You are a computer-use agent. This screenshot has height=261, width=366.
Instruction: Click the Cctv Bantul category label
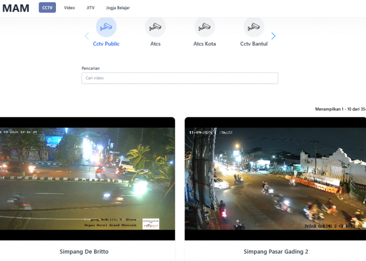[x=254, y=44]
